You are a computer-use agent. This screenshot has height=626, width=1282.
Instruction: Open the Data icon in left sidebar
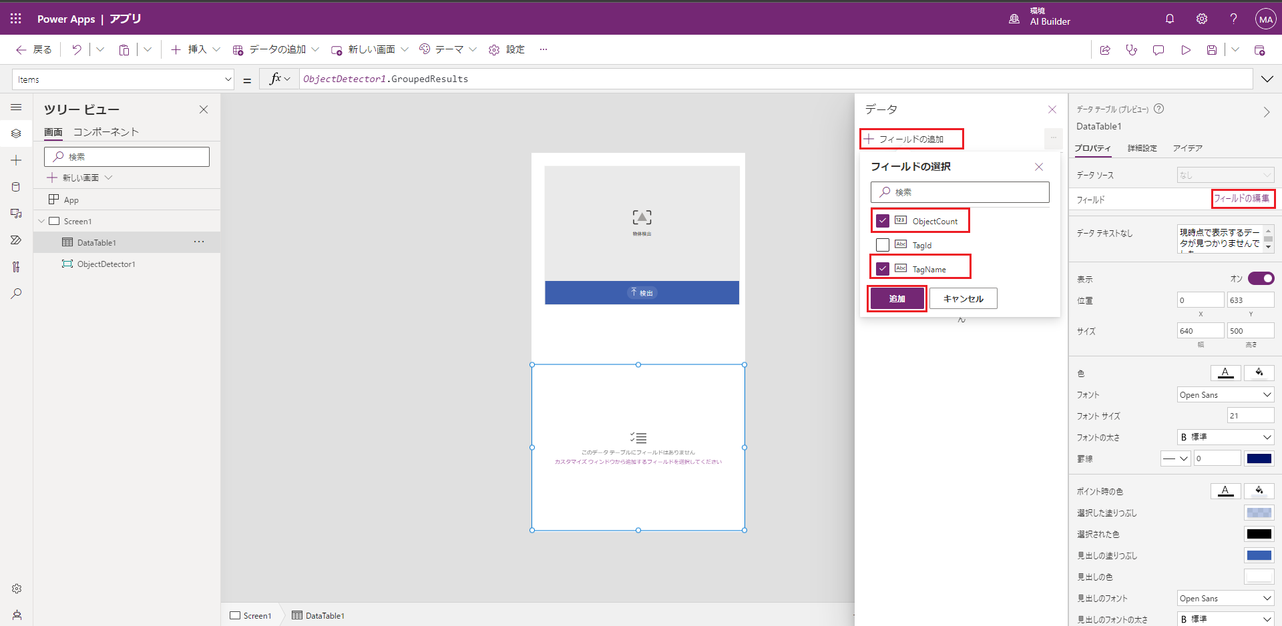tap(16, 187)
